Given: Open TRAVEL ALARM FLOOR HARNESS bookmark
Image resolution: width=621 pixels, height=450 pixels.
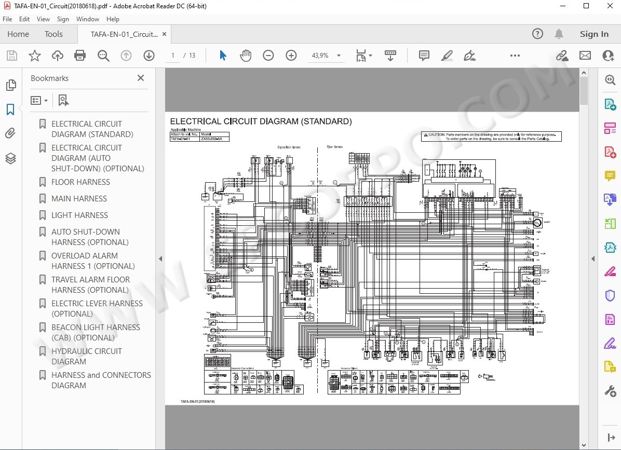Looking at the screenshot, I should pyautogui.click(x=91, y=284).
